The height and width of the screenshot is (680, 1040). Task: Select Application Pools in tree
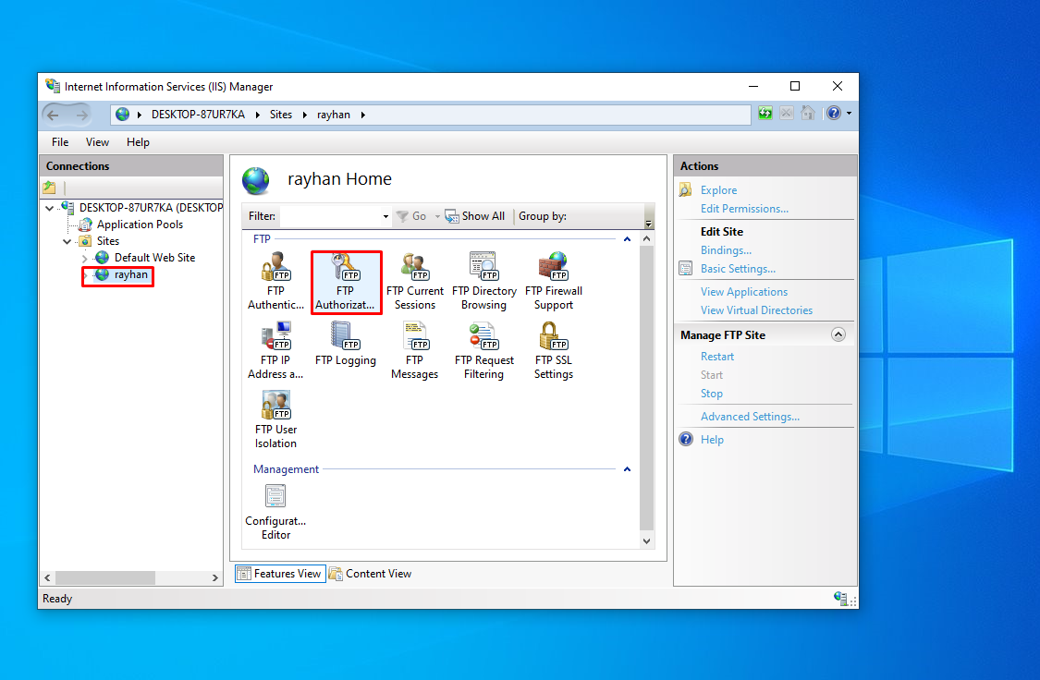(x=140, y=225)
